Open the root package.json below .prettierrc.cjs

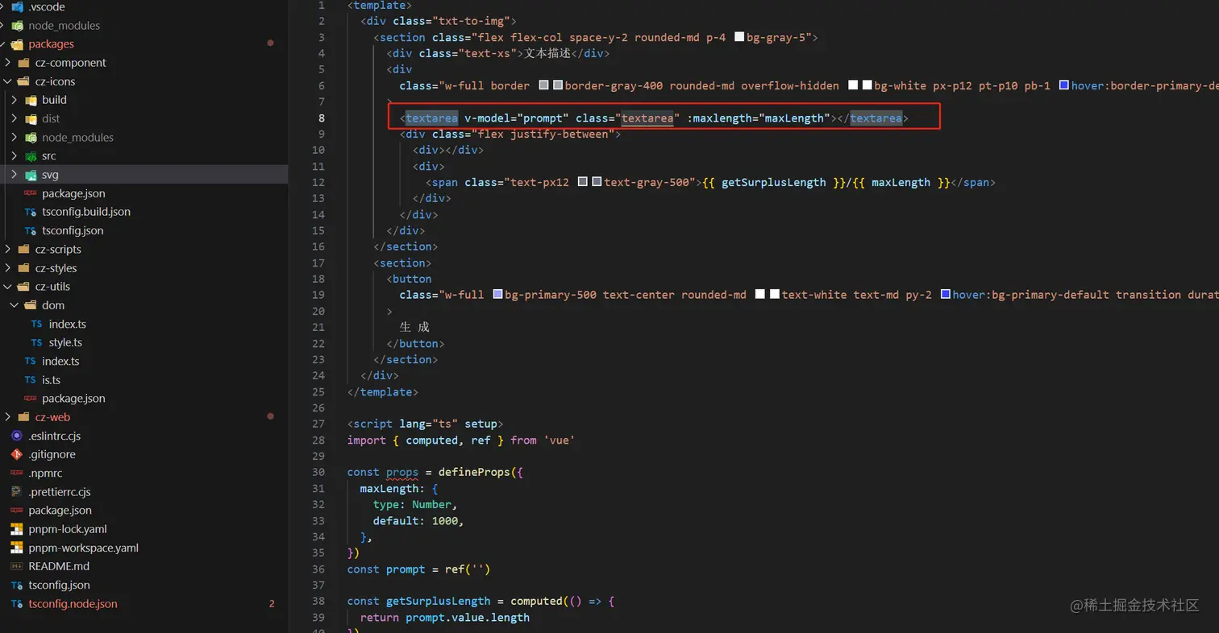pyautogui.click(x=144, y=511)
